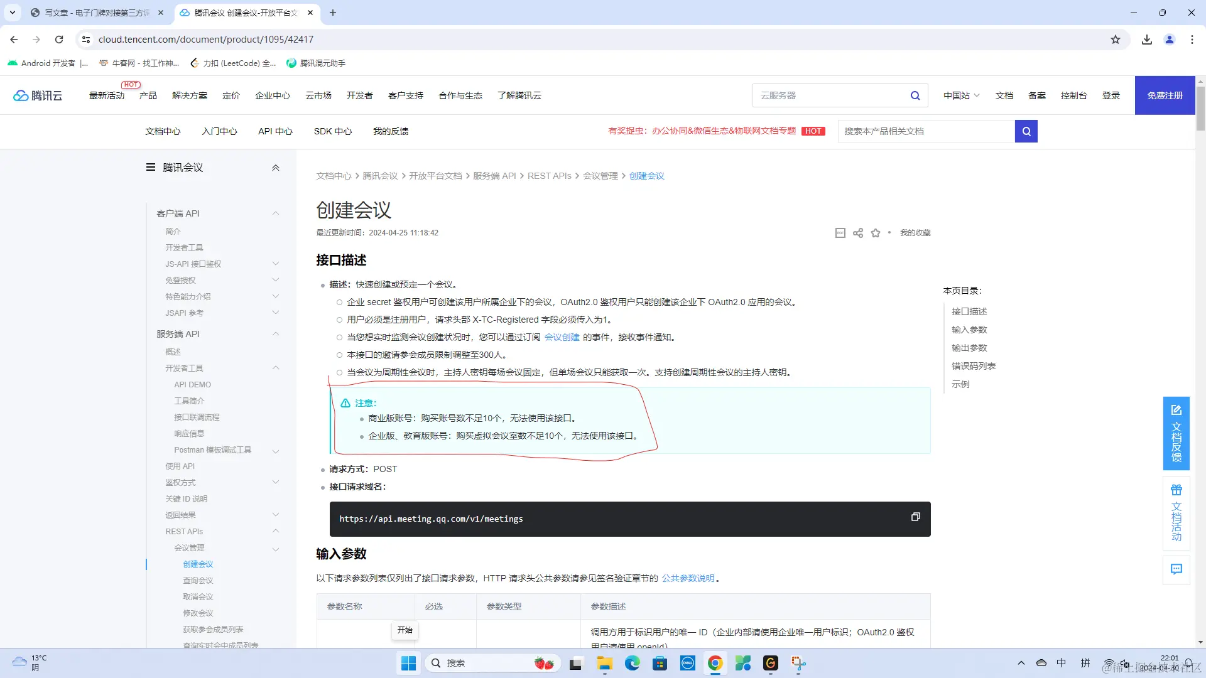This screenshot has width=1206, height=678.
Task: Click the blue document search button
Action: tap(1026, 131)
